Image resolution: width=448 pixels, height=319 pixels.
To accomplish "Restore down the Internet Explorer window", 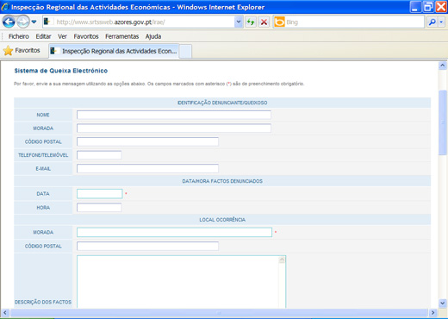I will (428, 7).
